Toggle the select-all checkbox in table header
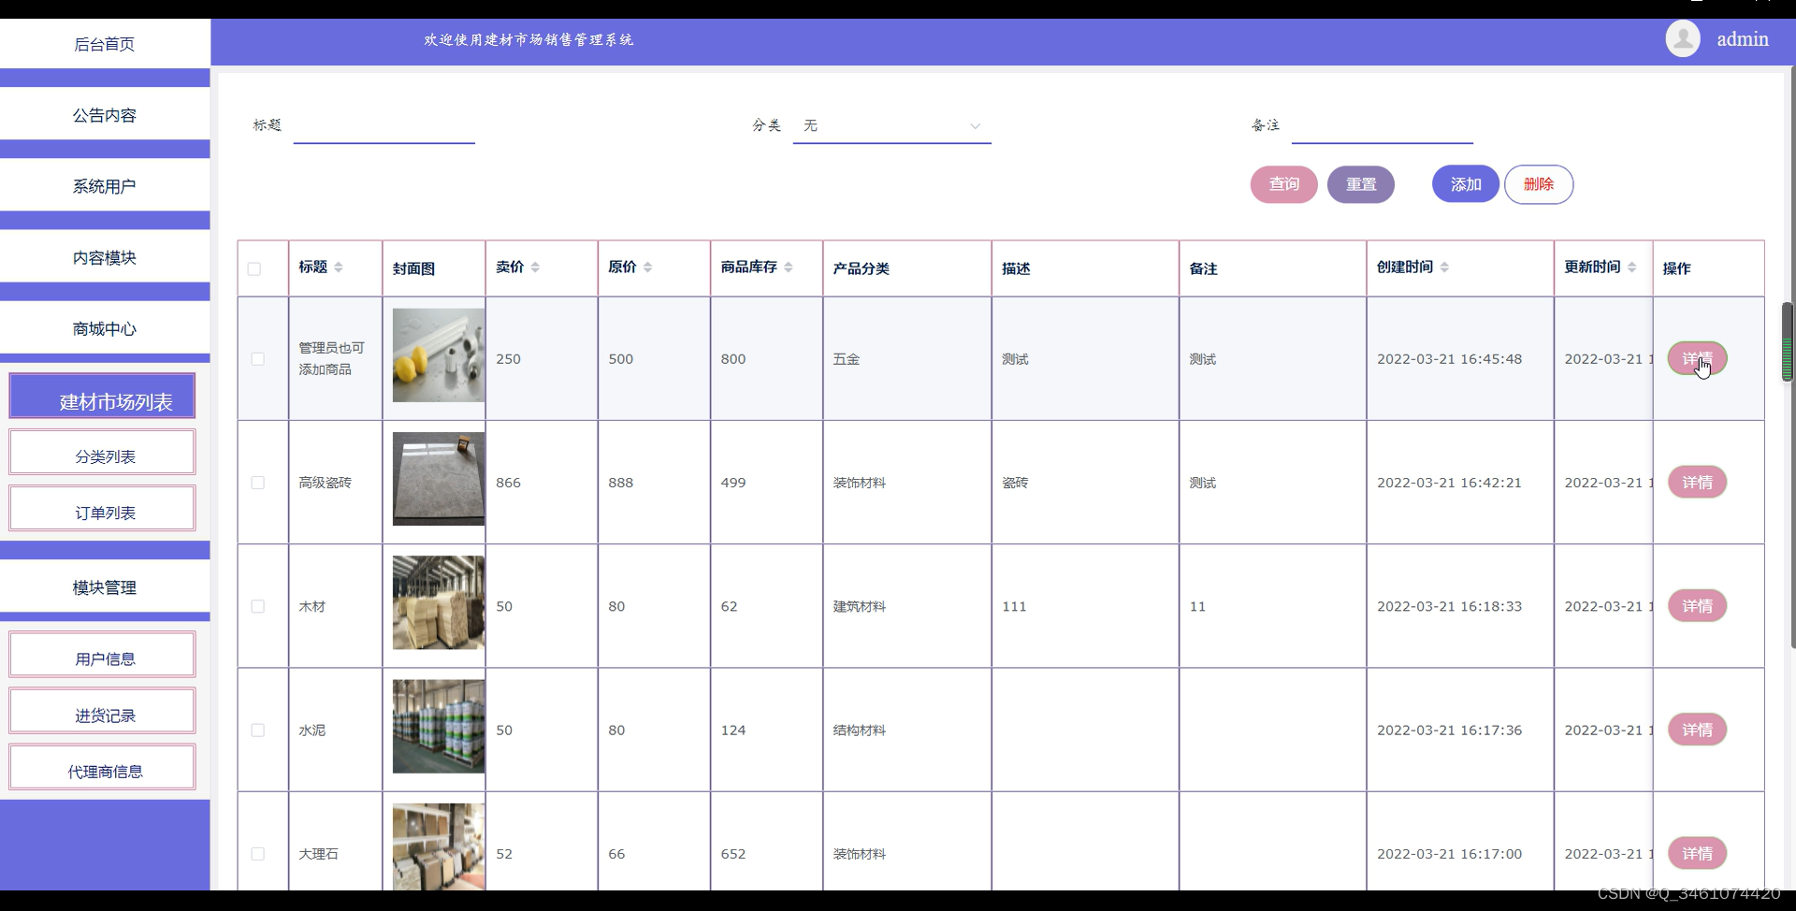Viewport: 1796px width, 911px height. pos(254,269)
